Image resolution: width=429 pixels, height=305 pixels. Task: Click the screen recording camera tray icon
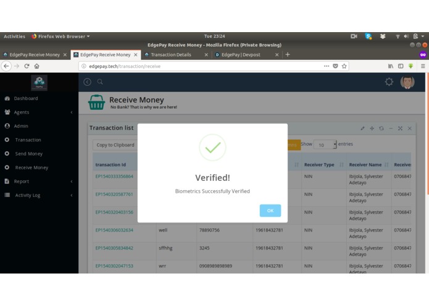click(x=354, y=36)
